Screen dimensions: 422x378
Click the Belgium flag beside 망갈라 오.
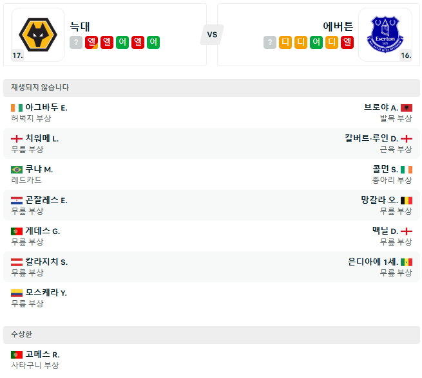407,201
